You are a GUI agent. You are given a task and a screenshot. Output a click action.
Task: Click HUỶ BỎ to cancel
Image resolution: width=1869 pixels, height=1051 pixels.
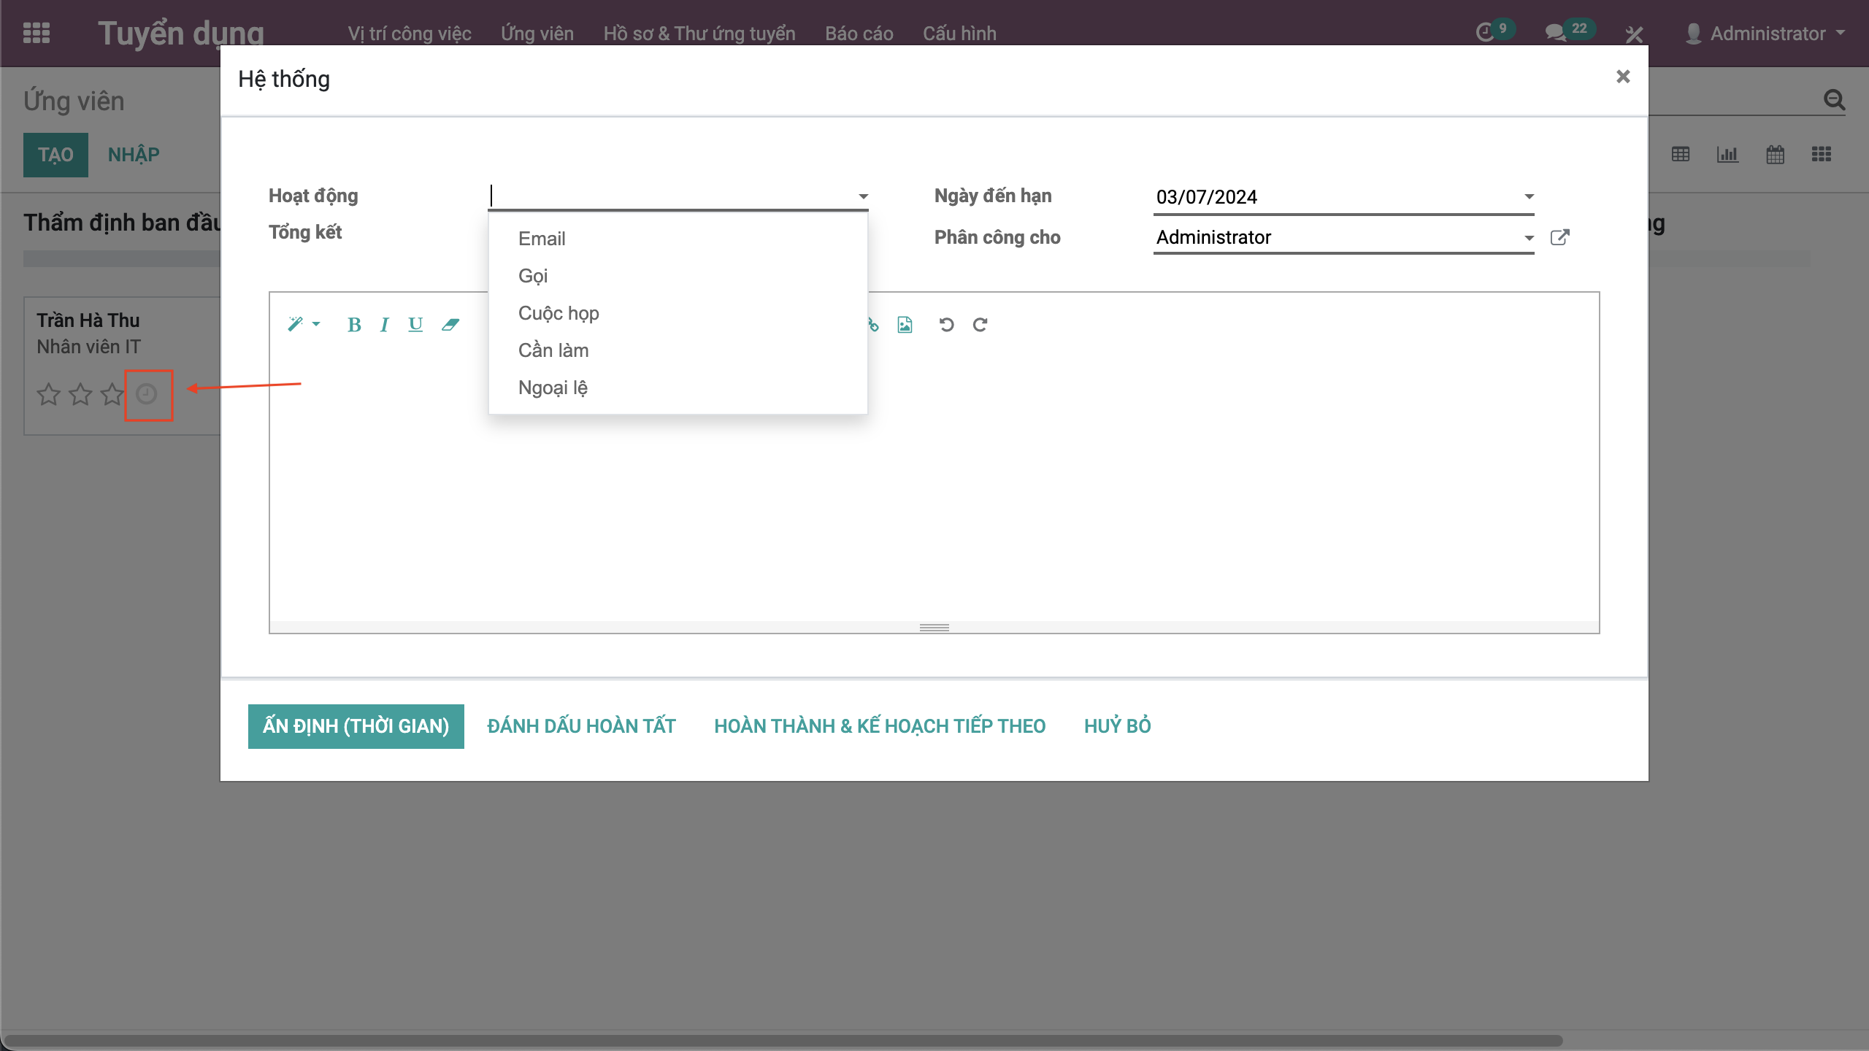click(1117, 726)
